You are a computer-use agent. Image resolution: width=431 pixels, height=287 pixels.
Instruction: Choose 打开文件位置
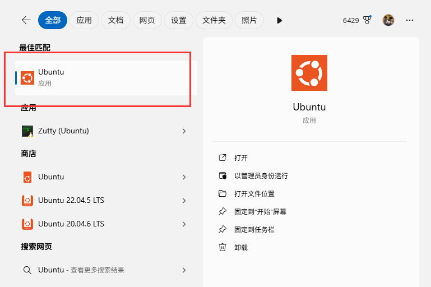254,194
